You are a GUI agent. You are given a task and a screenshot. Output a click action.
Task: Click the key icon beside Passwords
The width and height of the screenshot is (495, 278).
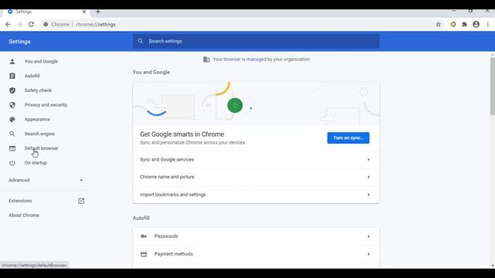pos(144,236)
